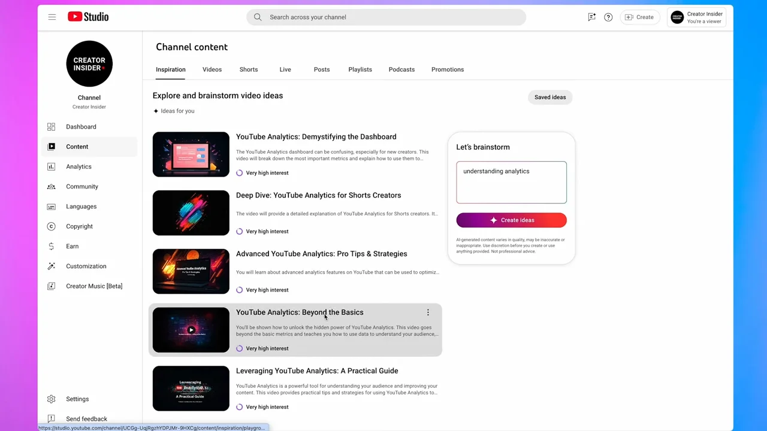This screenshot has height=431, width=767.
Task: Click the Creator Music note icon
Action: (51, 286)
